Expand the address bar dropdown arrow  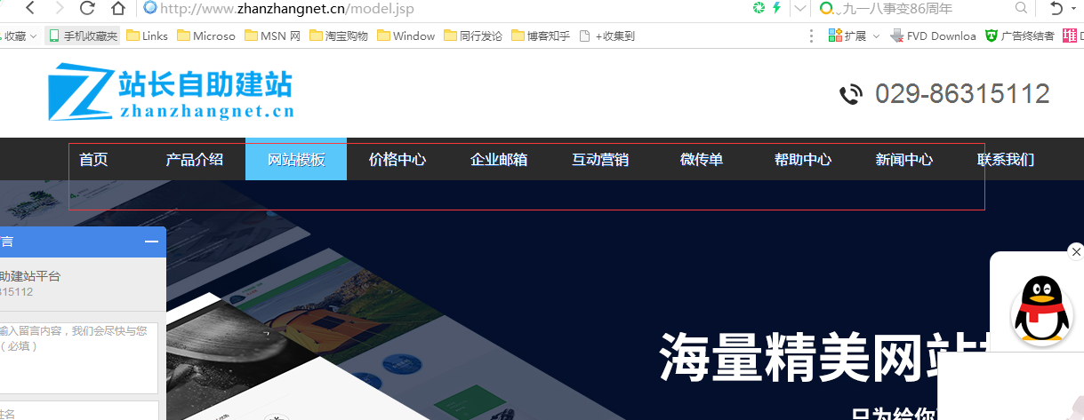pos(800,9)
